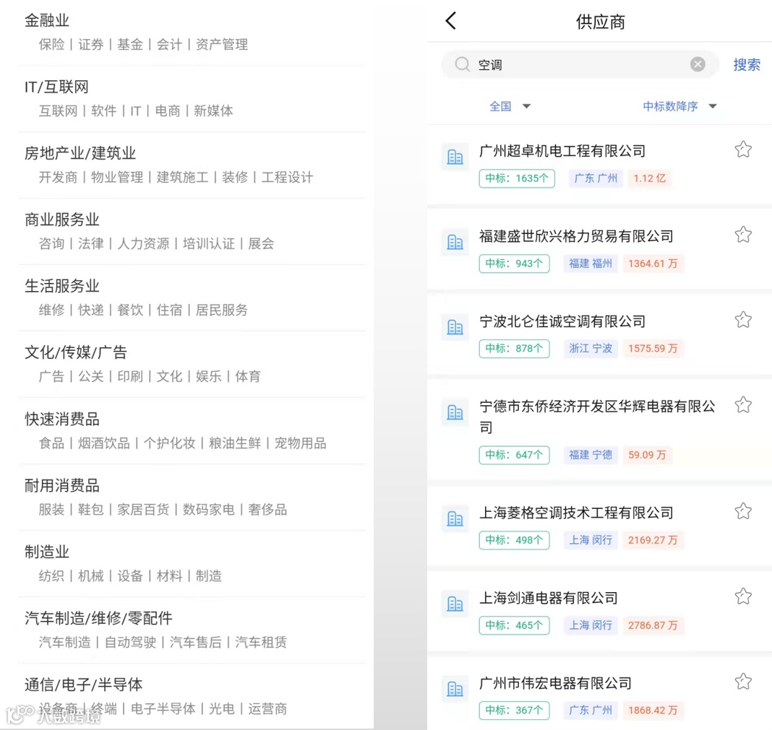The width and height of the screenshot is (772, 730).
Task: Choose 人力资源 under 商业服务业
Action: click(x=143, y=243)
